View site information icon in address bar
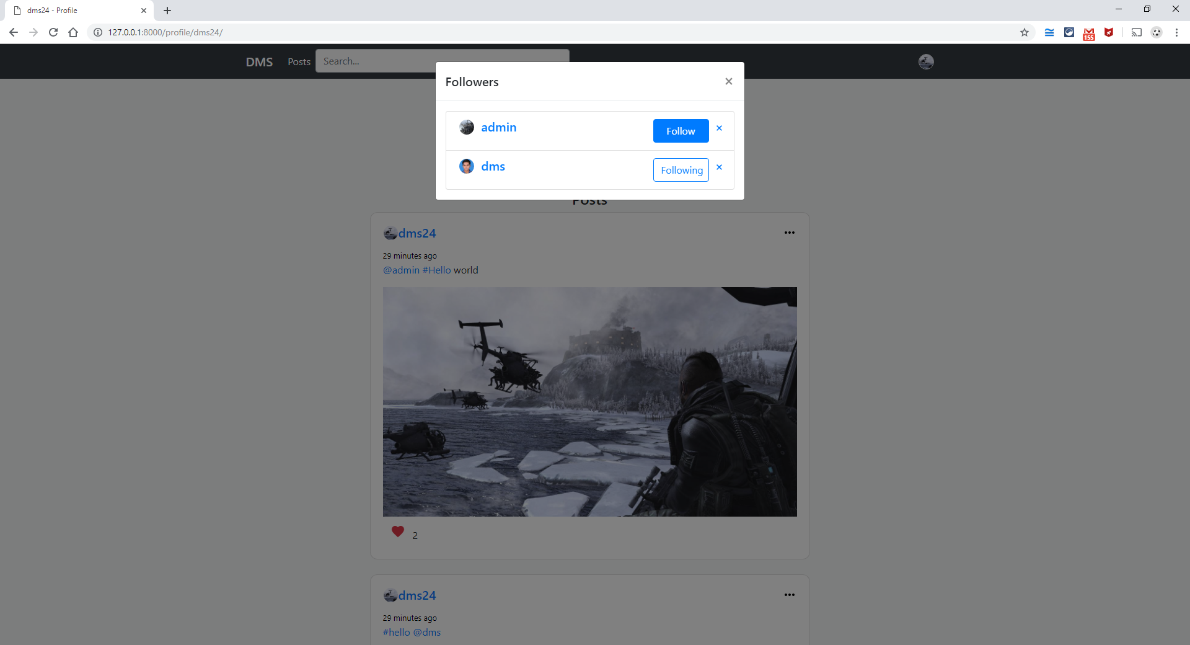Viewport: 1190px width, 645px height. pyautogui.click(x=98, y=32)
